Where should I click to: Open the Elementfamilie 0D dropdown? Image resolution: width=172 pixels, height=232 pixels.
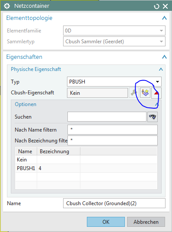point(114,31)
